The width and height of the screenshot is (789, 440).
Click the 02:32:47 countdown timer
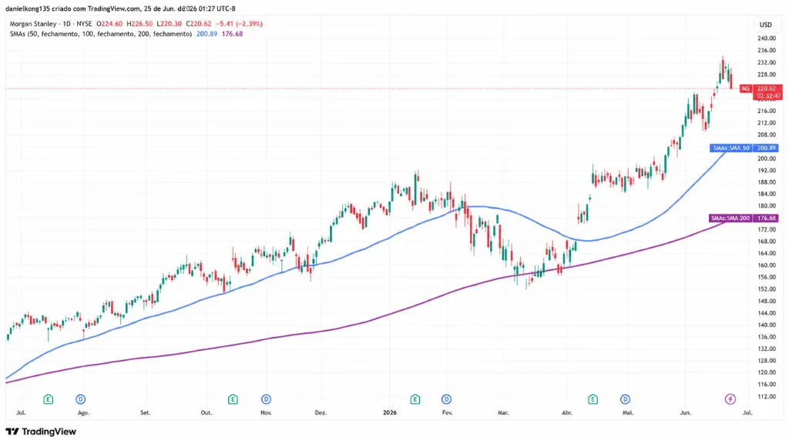(x=768, y=96)
